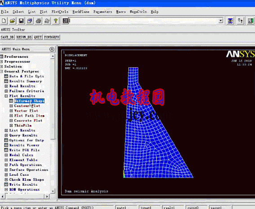255x209 pixels.
Task: Open the command input dropdown arrow
Action: (x=221, y=21)
